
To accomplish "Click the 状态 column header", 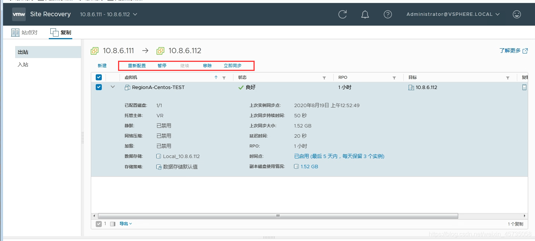I will (242, 78).
